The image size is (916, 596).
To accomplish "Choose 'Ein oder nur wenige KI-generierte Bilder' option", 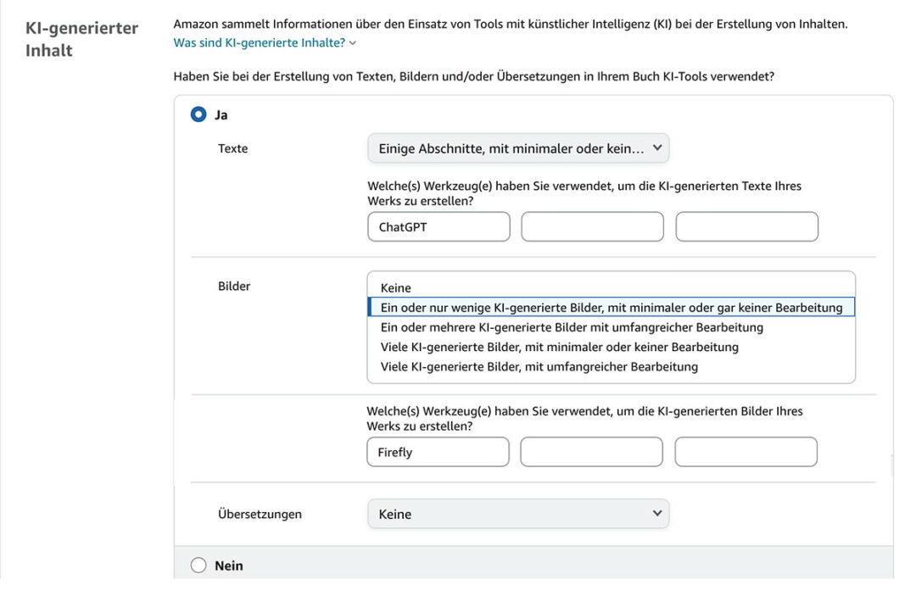I will coord(611,307).
